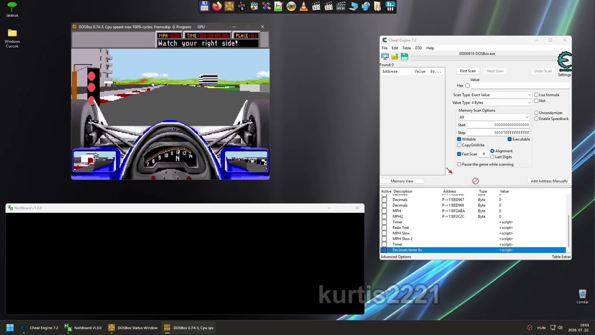Click the Memory View button
The height and width of the screenshot is (335, 595).
pyautogui.click(x=402, y=181)
